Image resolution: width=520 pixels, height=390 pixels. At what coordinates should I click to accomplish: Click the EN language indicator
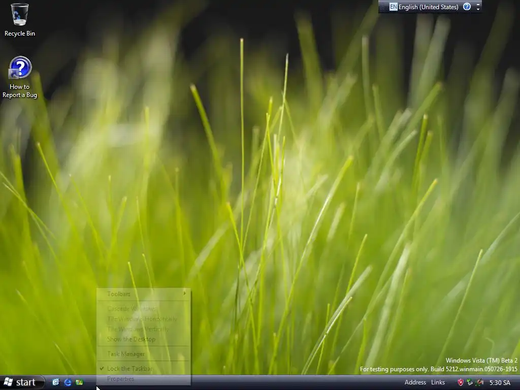394,7
